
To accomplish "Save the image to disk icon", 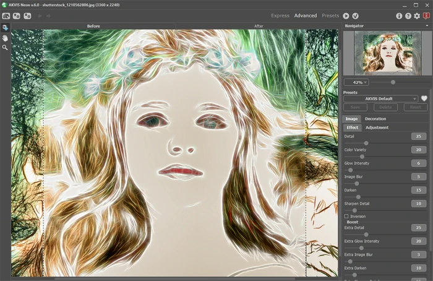I will click(x=27, y=16).
